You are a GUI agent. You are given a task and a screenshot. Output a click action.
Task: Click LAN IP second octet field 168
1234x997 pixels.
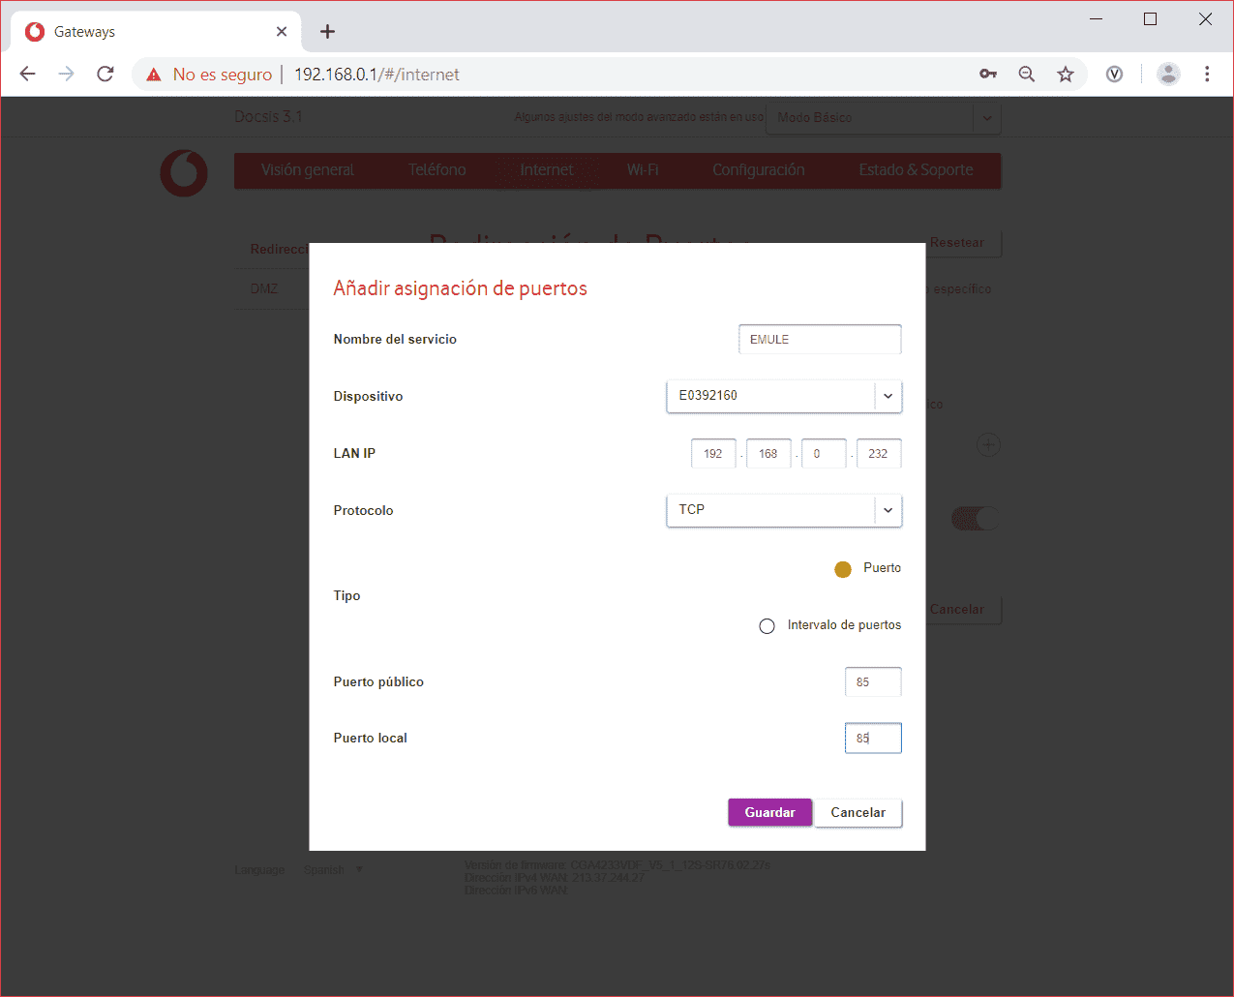[x=768, y=454]
